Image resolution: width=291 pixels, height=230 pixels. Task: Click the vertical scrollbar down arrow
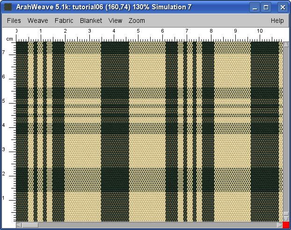(286, 218)
